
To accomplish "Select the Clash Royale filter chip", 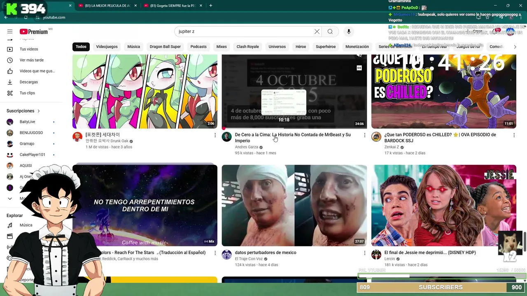I will [248, 46].
